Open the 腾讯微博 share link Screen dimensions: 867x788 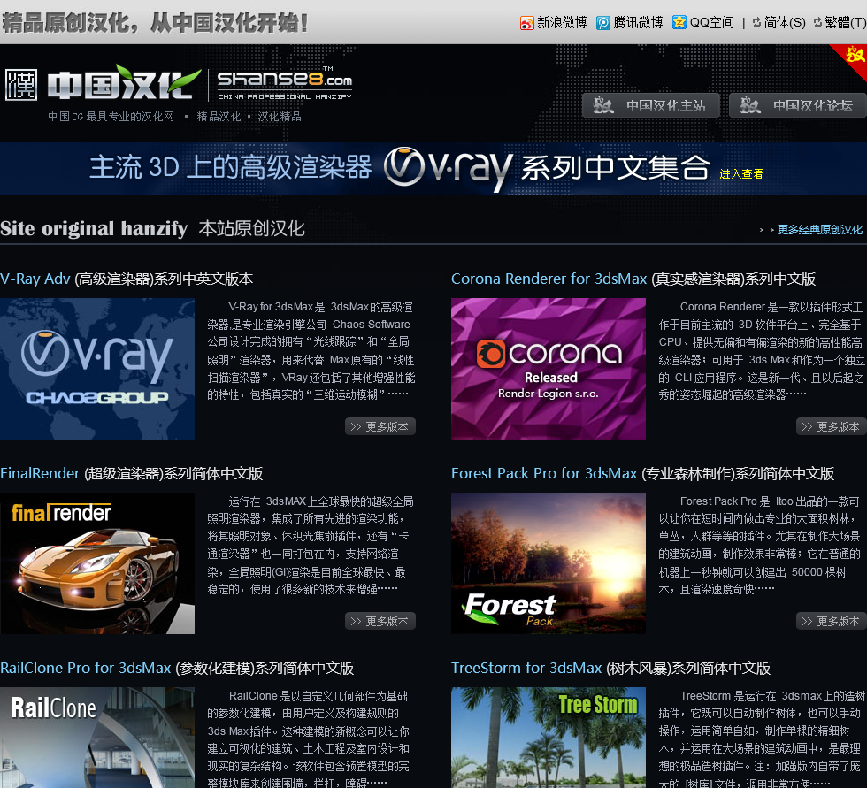638,23
